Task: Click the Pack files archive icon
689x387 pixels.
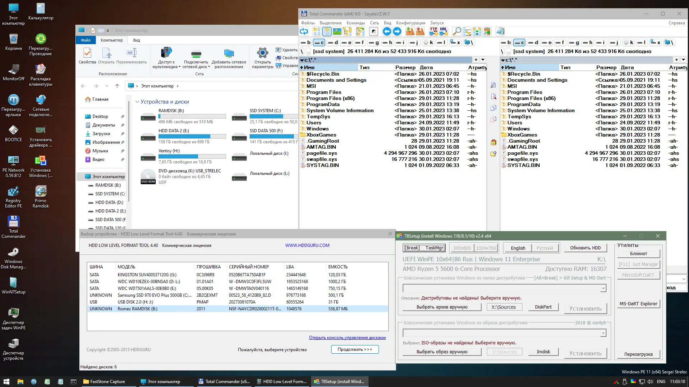Action: coord(410,32)
